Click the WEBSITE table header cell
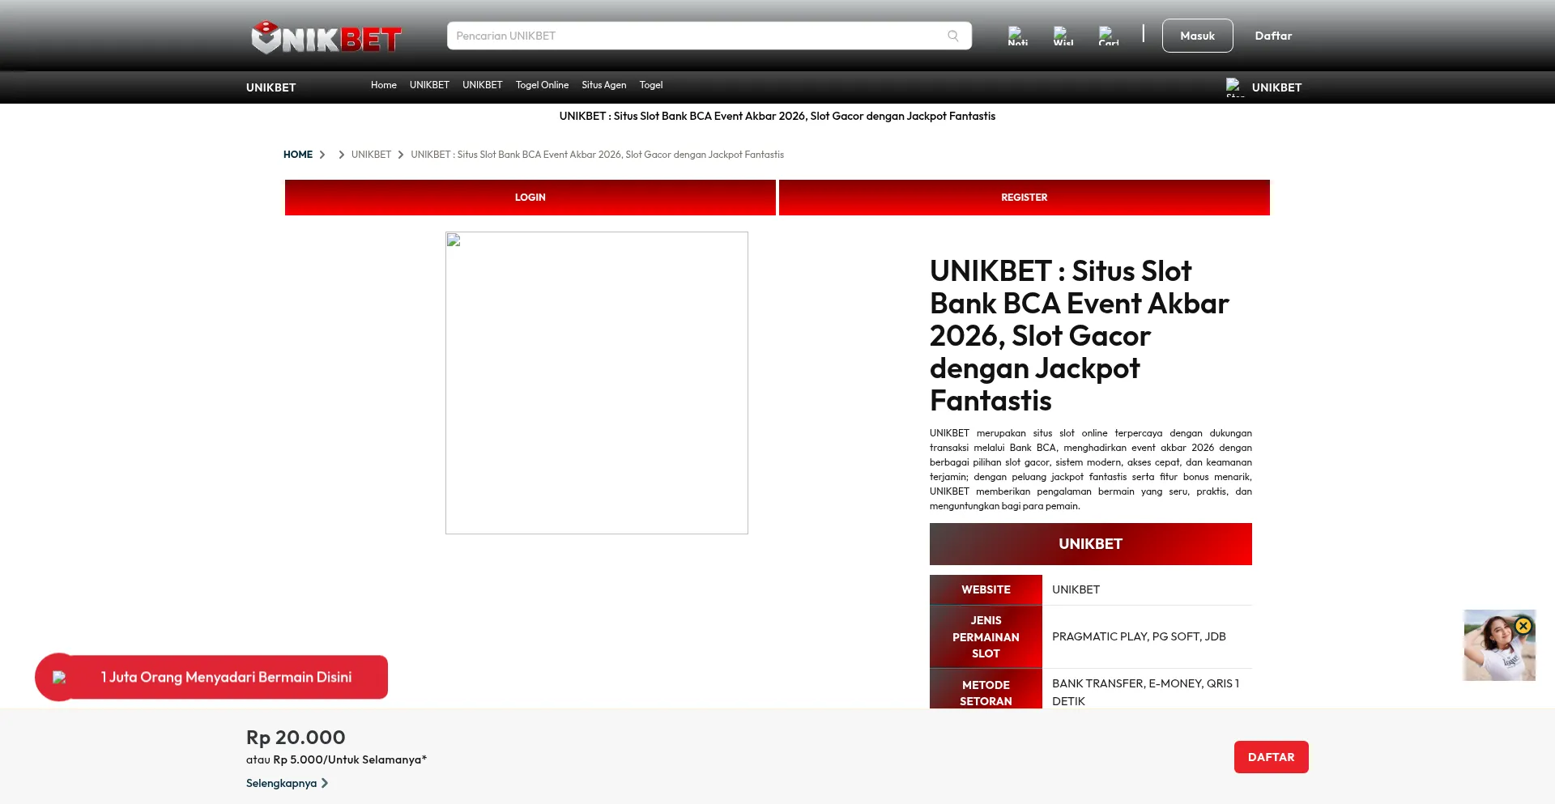 [x=986, y=589]
